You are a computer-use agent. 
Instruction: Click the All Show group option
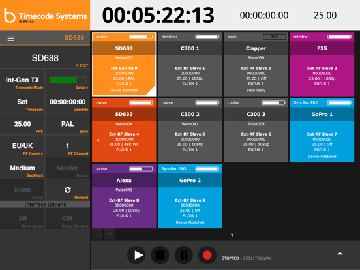pos(22,218)
